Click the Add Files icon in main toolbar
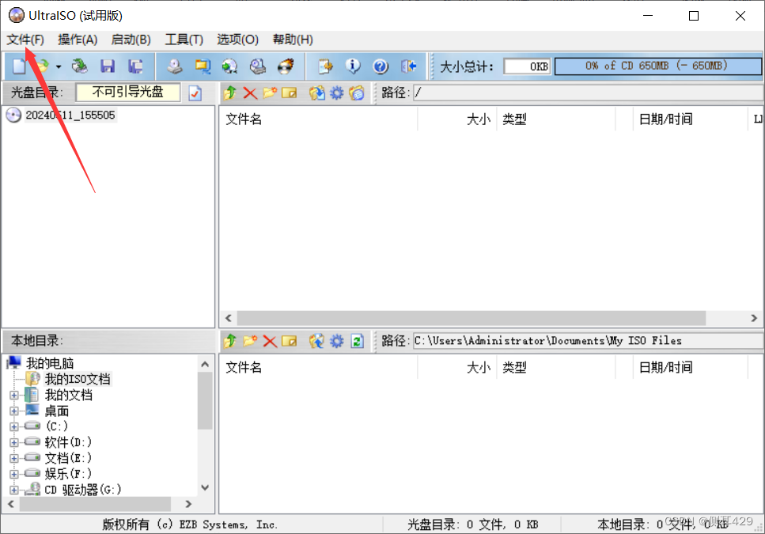This screenshot has width=765, height=534. [x=325, y=66]
